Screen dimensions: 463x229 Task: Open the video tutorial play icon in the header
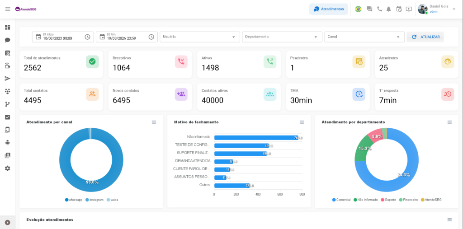[409, 9]
